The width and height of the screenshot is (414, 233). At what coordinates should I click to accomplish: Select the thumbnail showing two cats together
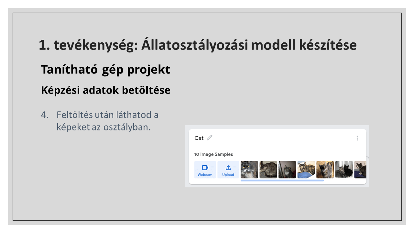tap(344, 170)
